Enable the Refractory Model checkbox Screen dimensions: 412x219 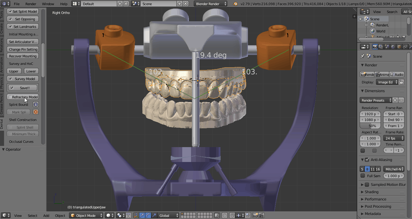click(10, 97)
